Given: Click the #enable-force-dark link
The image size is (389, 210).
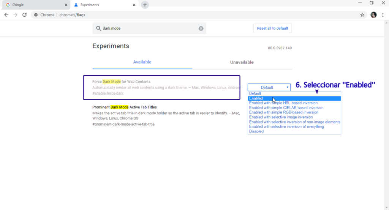Looking at the screenshot, I should click(108, 93).
